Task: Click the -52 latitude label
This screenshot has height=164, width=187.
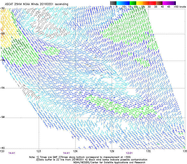Action: pos(2,34)
